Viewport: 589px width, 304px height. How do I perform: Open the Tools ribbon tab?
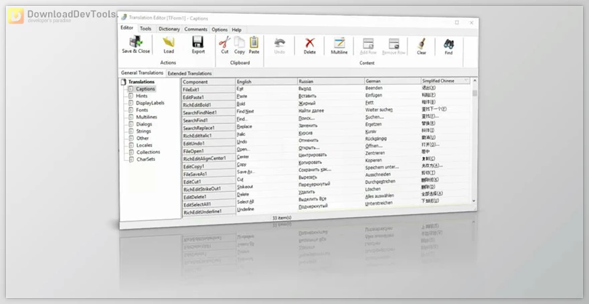tap(146, 29)
